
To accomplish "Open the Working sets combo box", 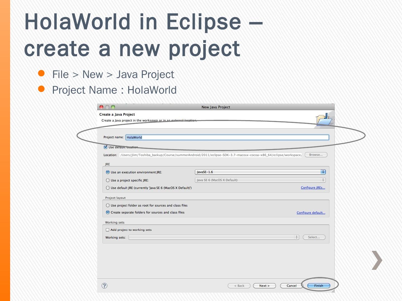I will click(214, 237).
